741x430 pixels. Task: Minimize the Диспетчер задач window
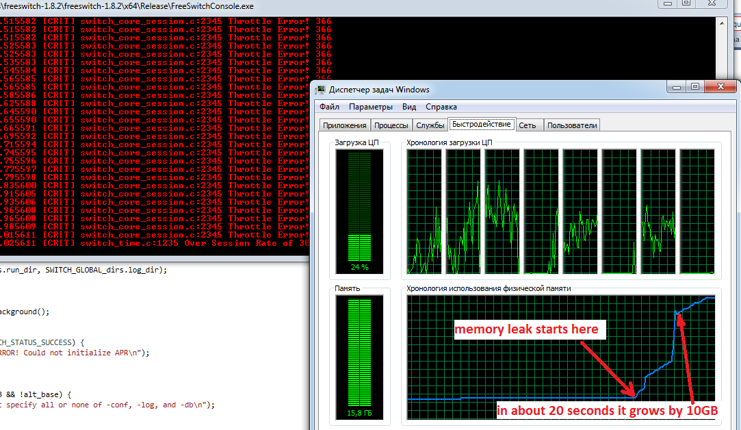677,87
